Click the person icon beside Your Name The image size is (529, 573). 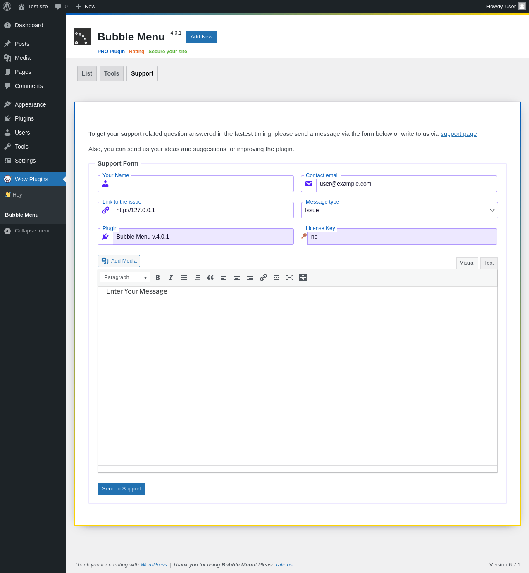coord(105,184)
